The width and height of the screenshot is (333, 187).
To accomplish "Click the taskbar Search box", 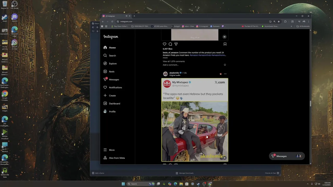I will 141,184.
